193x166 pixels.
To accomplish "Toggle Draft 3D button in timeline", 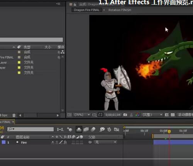I will (69, 129).
